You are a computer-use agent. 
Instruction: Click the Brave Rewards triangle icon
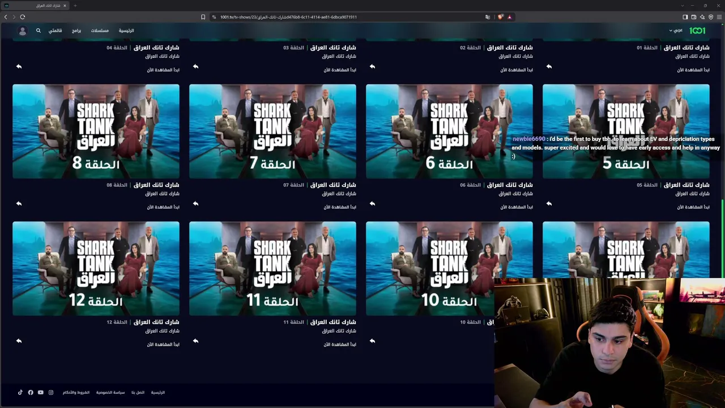coord(509,17)
